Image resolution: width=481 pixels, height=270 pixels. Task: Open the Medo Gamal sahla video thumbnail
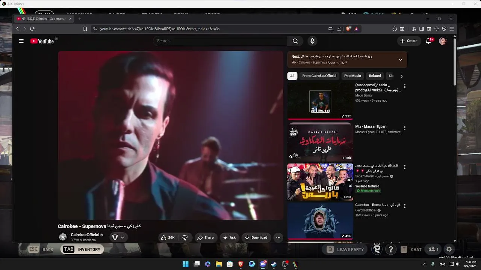coord(320,101)
